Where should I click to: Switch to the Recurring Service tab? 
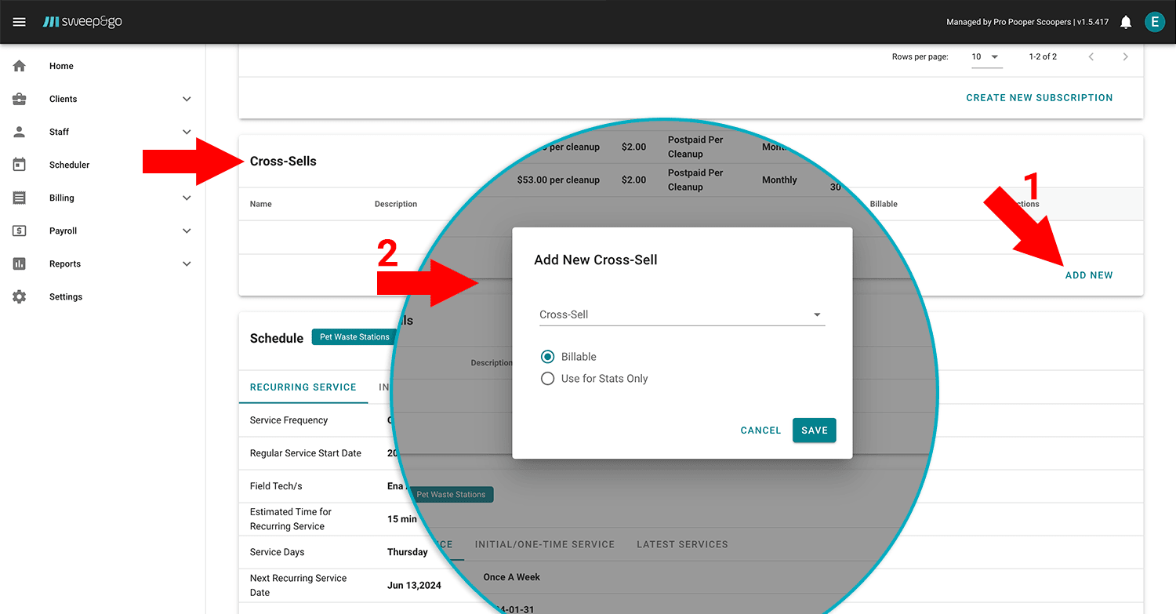pyautogui.click(x=303, y=387)
